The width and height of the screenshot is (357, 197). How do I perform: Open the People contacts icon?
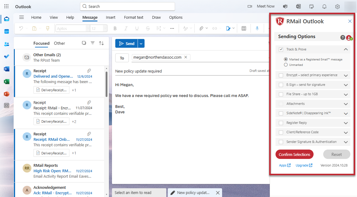tap(7, 44)
